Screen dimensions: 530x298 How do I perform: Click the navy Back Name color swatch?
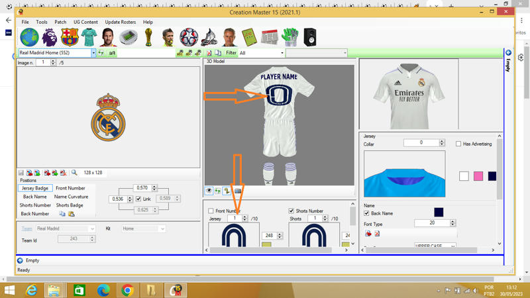[439, 212]
